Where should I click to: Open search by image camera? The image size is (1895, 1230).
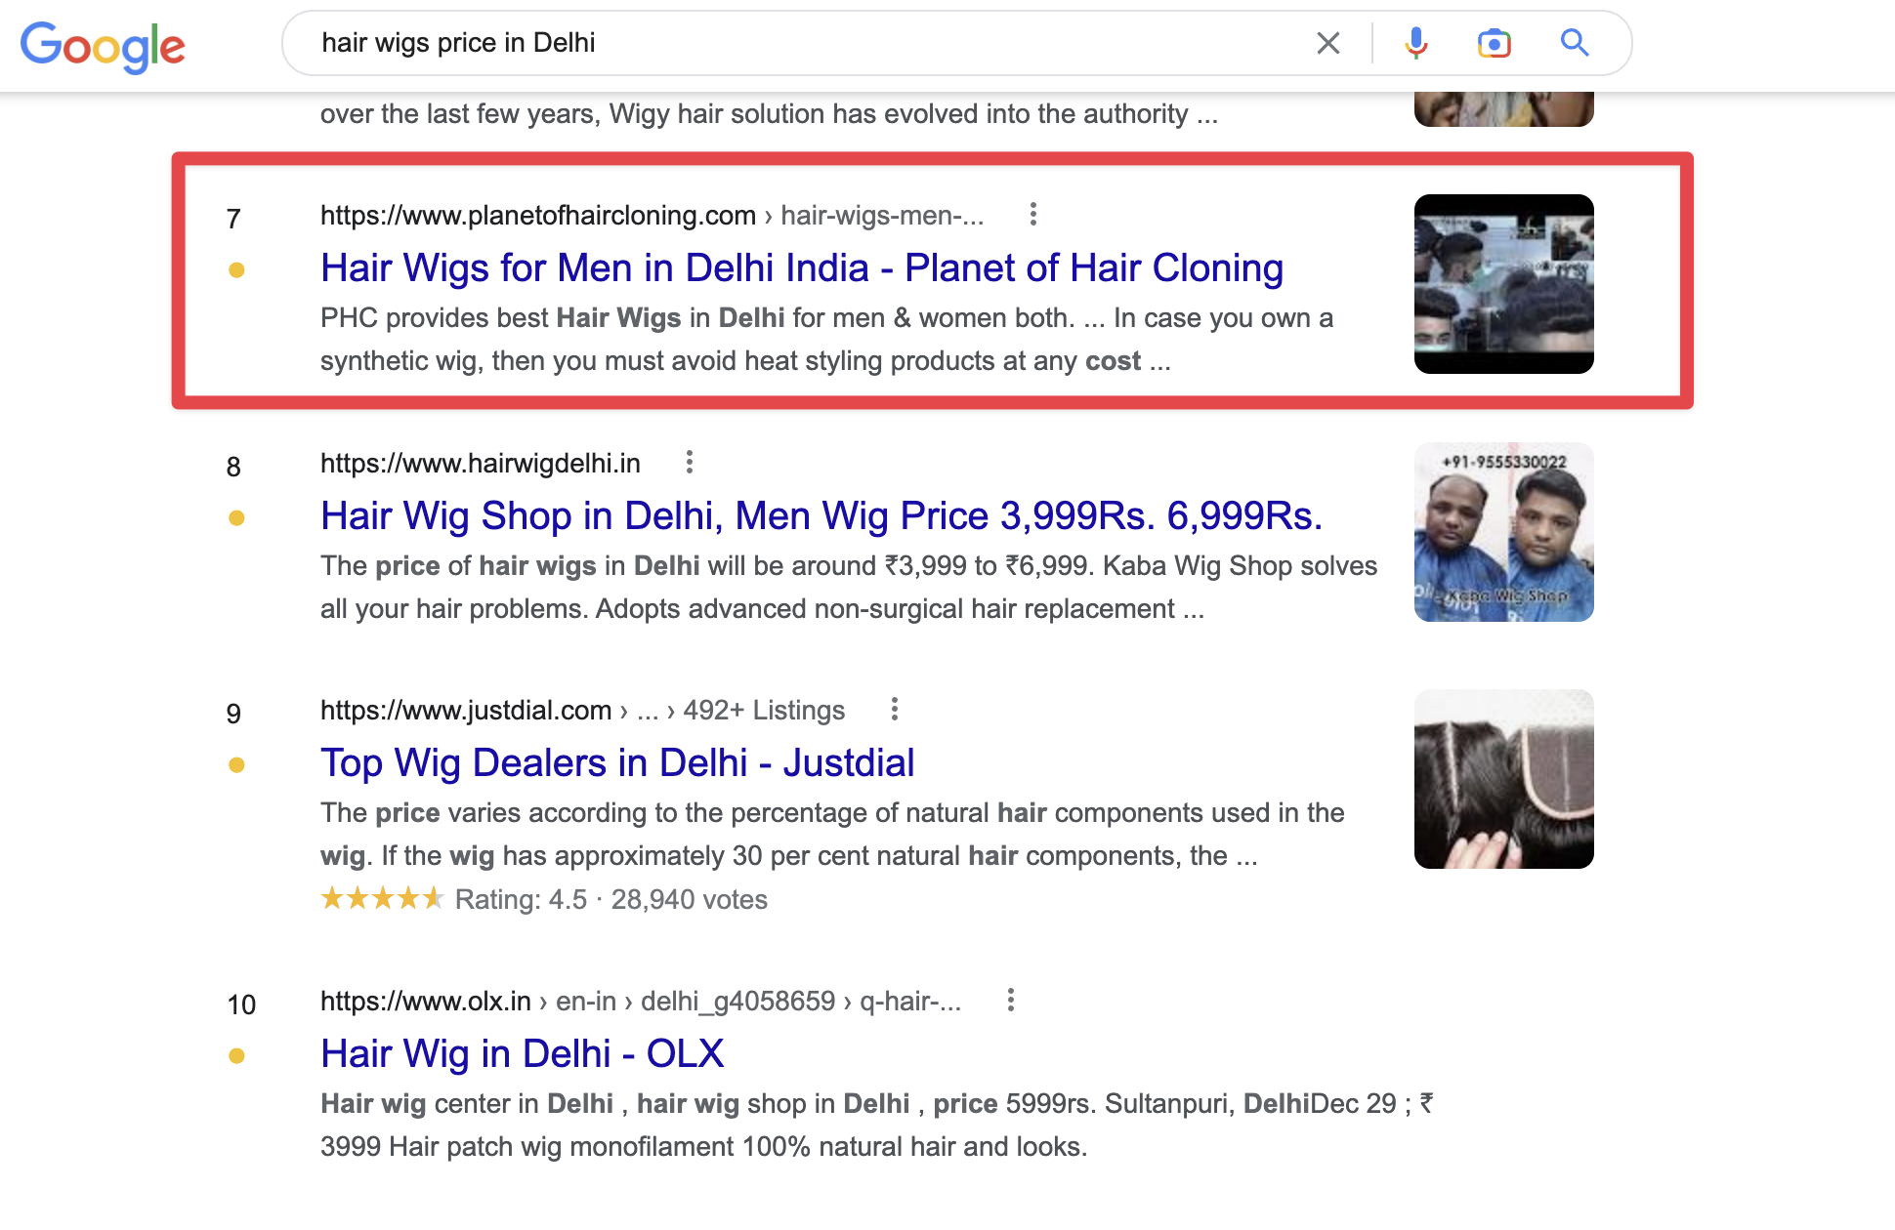pos(1494,43)
